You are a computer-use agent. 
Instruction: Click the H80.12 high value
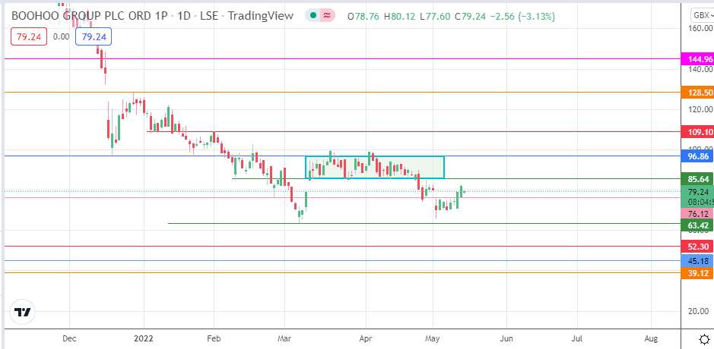tap(401, 17)
